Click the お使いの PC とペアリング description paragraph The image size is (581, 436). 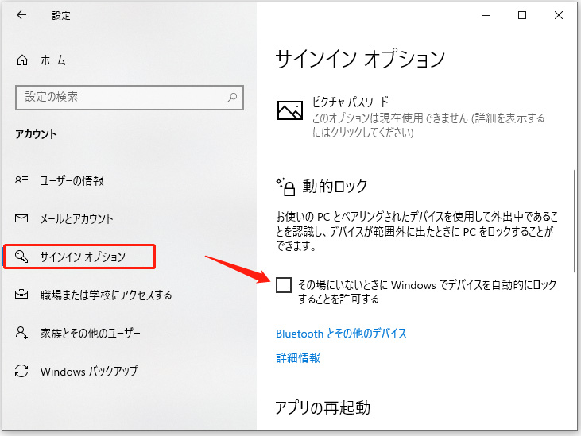416,231
